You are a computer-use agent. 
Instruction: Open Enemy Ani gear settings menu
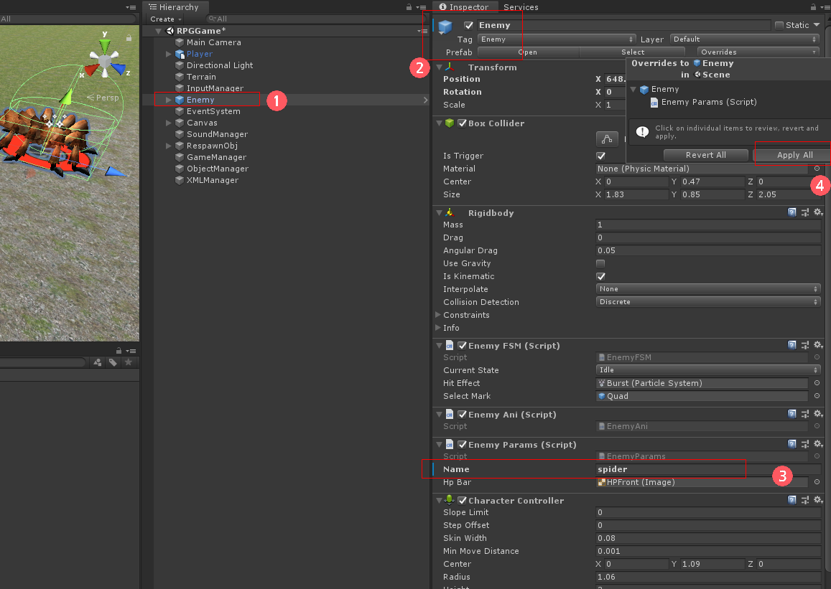[x=818, y=414]
